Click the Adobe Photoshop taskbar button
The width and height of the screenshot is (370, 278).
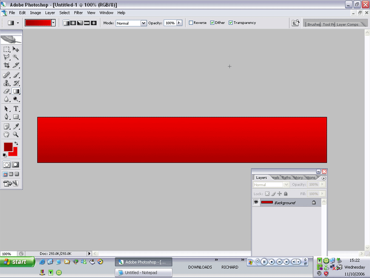[144, 262]
